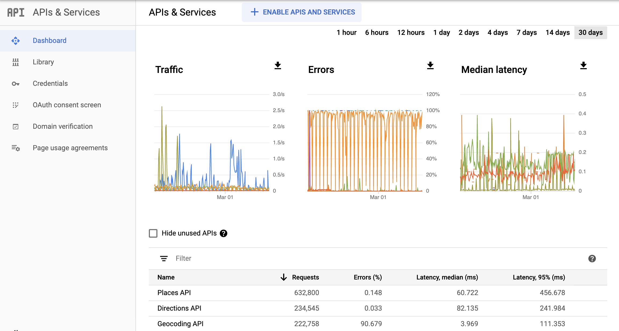Select ENABLE APIS AND SERVICES button
The image size is (619, 331).
tap(302, 12)
